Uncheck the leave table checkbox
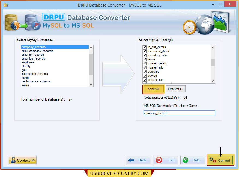This screenshot has width=239, height=177. coord(145,59)
